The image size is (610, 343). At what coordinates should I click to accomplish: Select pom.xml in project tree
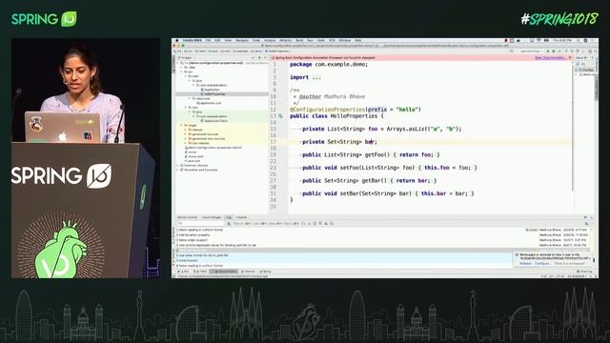[193, 161]
